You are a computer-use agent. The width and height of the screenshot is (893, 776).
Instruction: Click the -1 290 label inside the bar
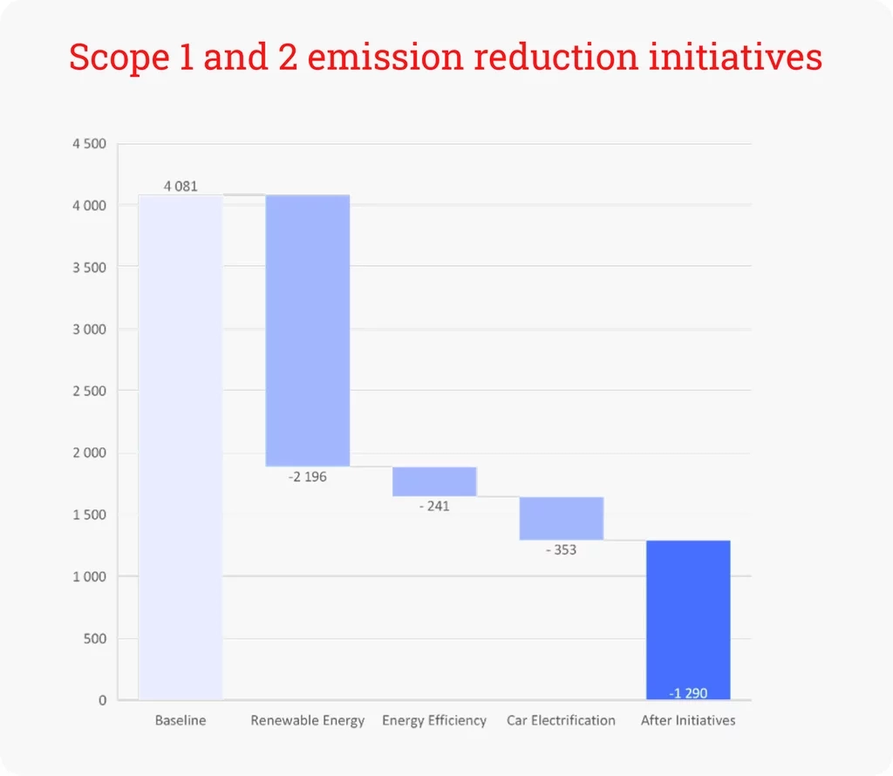click(x=688, y=693)
